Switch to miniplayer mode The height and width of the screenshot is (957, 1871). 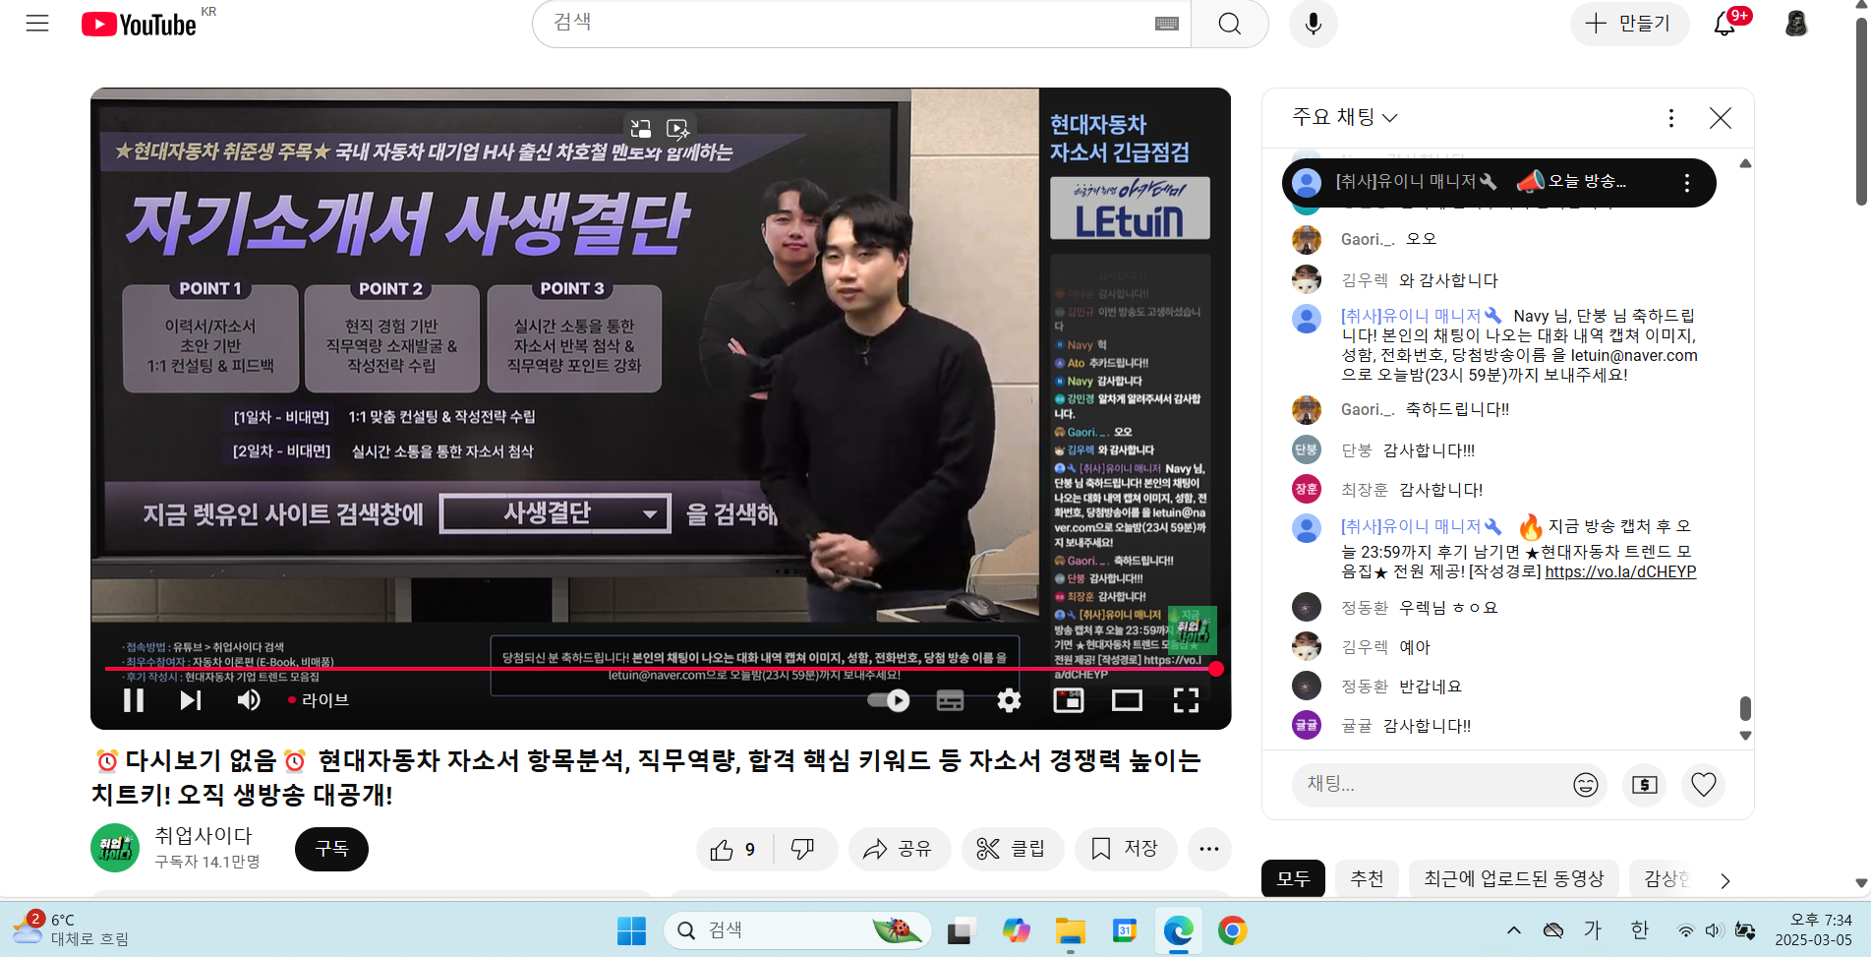coord(1068,700)
